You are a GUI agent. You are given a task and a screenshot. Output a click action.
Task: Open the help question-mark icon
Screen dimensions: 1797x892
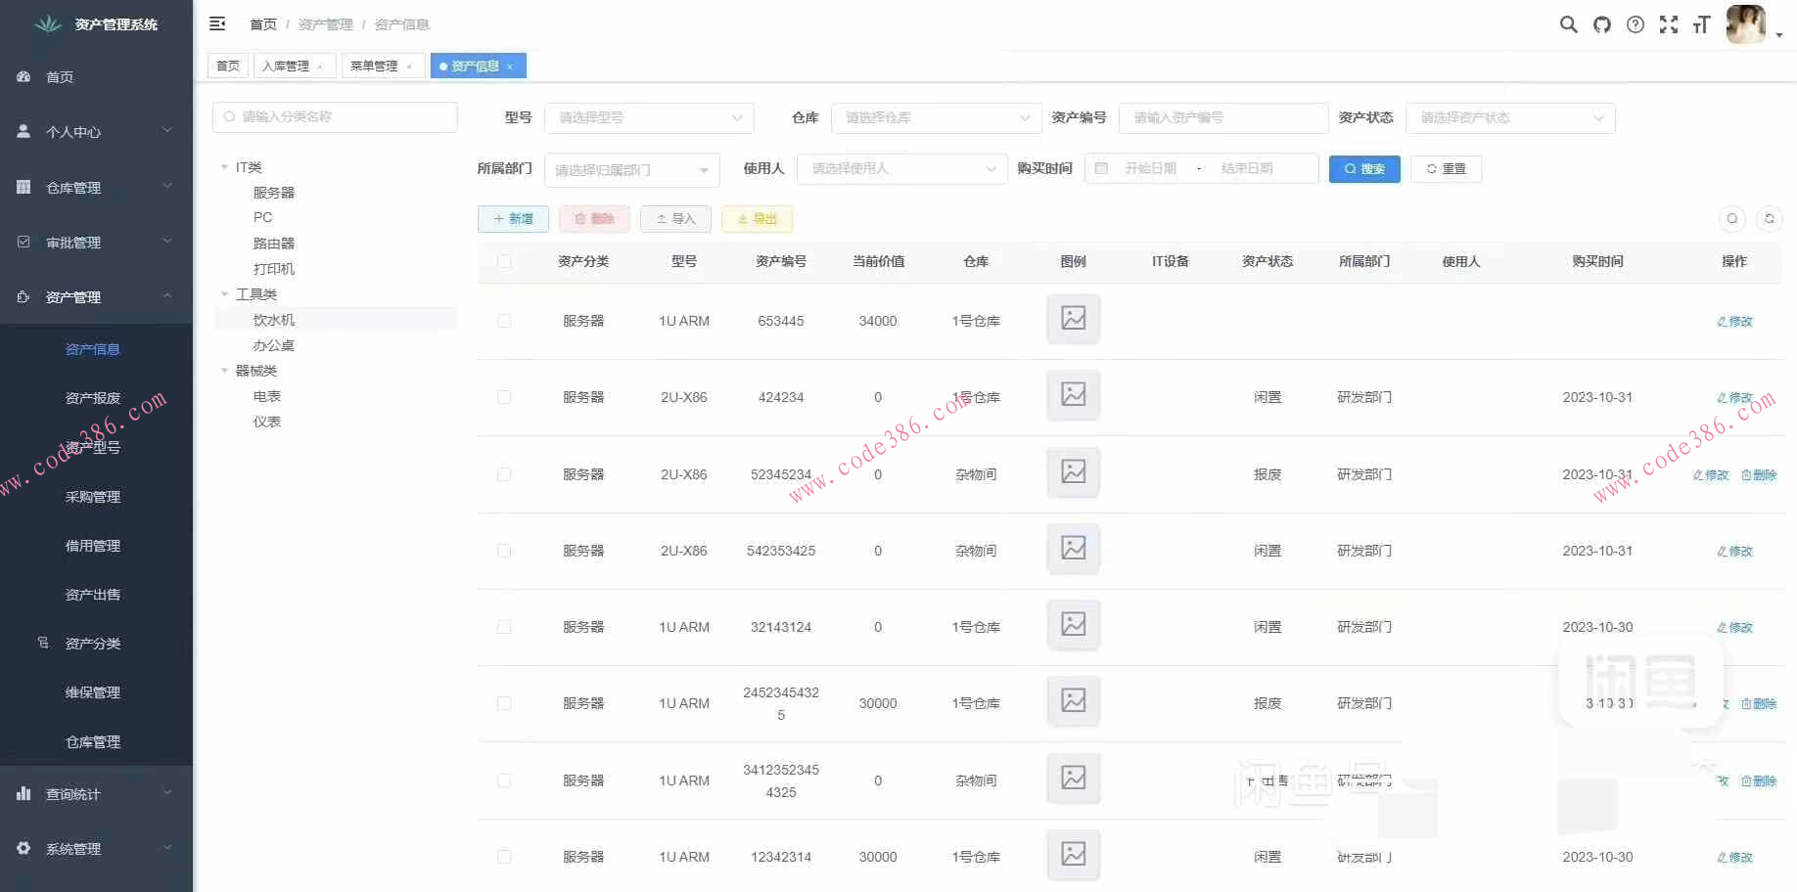point(1635,24)
